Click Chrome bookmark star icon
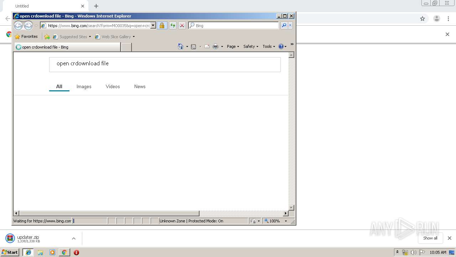 [x=423, y=19]
